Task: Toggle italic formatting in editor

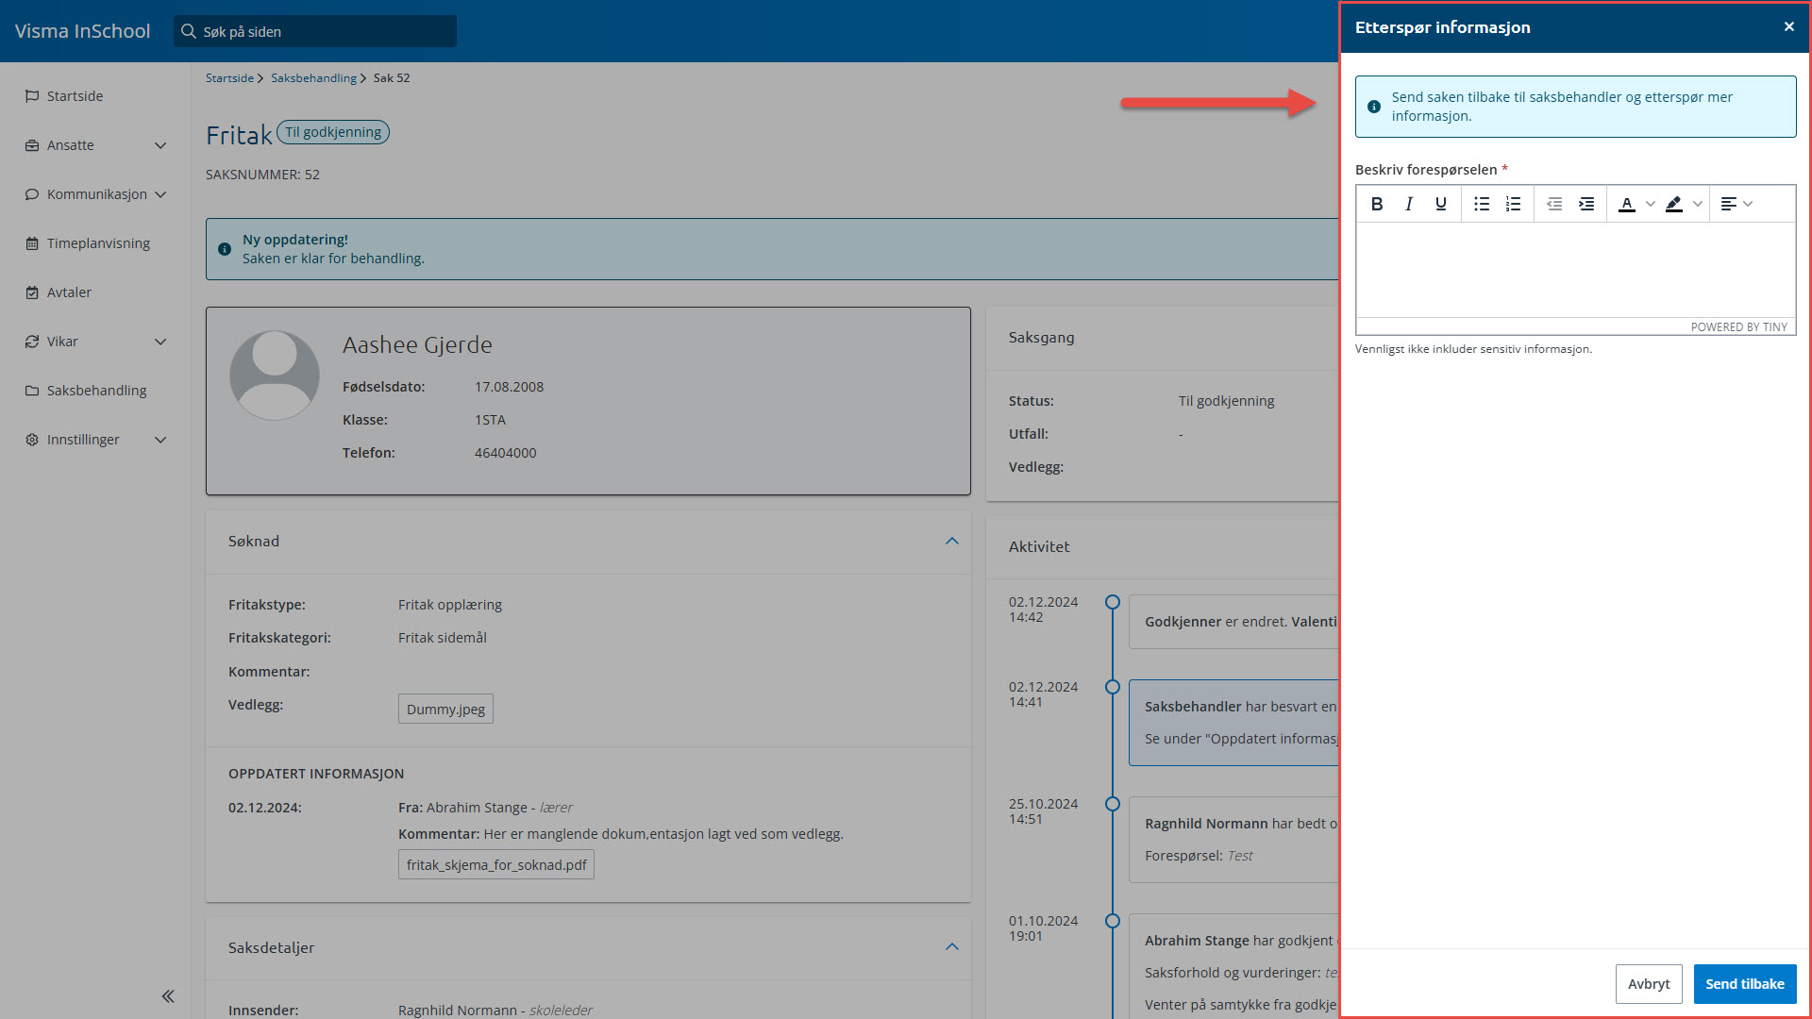Action: (x=1409, y=204)
